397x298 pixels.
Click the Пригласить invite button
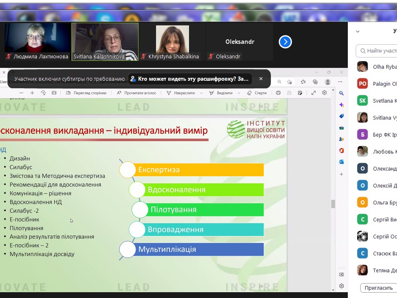(378, 288)
